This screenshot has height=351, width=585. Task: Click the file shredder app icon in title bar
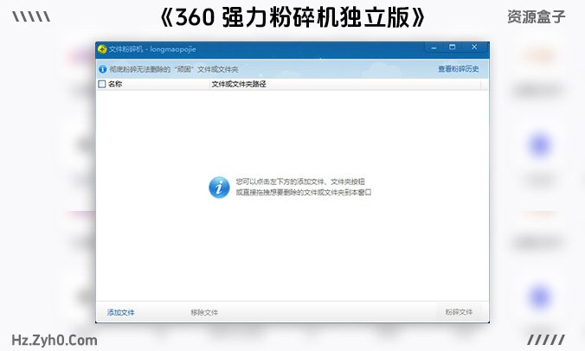pyautogui.click(x=102, y=49)
